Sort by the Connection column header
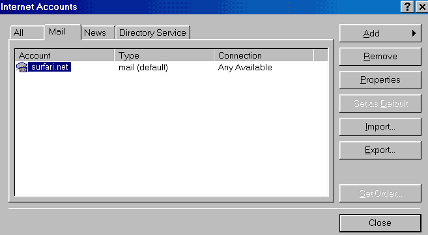This screenshot has height=235, width=428. [x=264, y=55]
